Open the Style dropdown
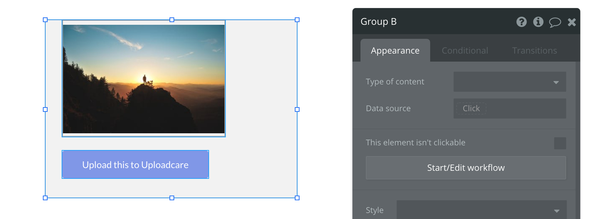Image resolution: width=597 pixels, height=219 pixels. click(481, 210)
